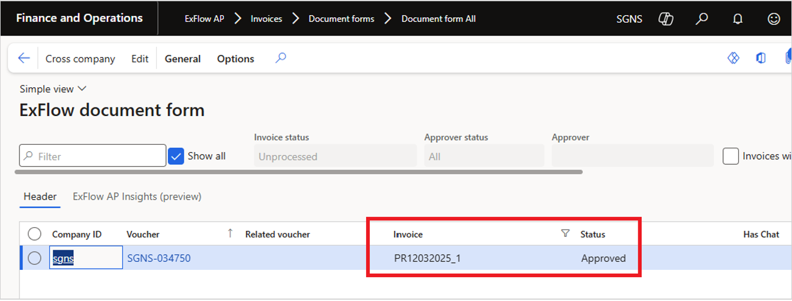Click invoice cell PR12032025_1
This screenshot has width=792, height=301.
coord(428,258)
